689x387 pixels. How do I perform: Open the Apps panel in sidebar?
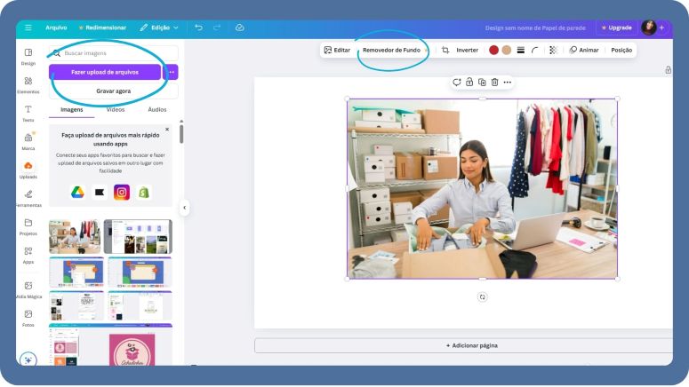28,254
